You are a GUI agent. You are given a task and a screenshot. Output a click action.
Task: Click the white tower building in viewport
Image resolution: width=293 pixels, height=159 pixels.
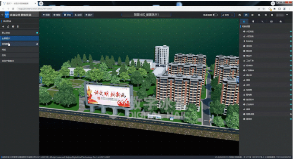[162, 55]
